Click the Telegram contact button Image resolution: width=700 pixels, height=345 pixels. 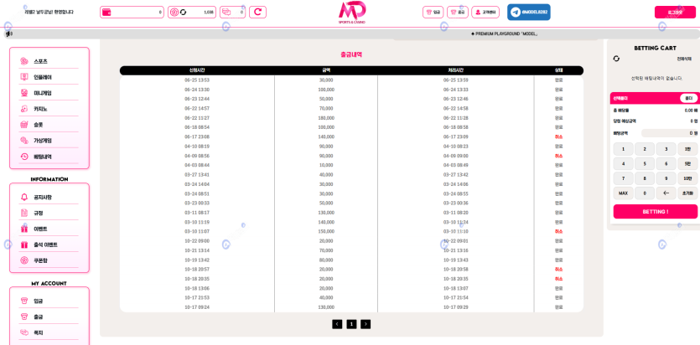click(x=528, y=13)
